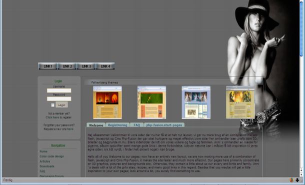Select the Welcome tab
Viewport: 305px width, 185px height.
(x=96, y=125)
